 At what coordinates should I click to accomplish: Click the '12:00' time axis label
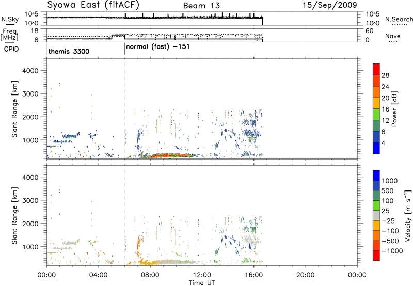pyautogui.click(x=202, y=275)
